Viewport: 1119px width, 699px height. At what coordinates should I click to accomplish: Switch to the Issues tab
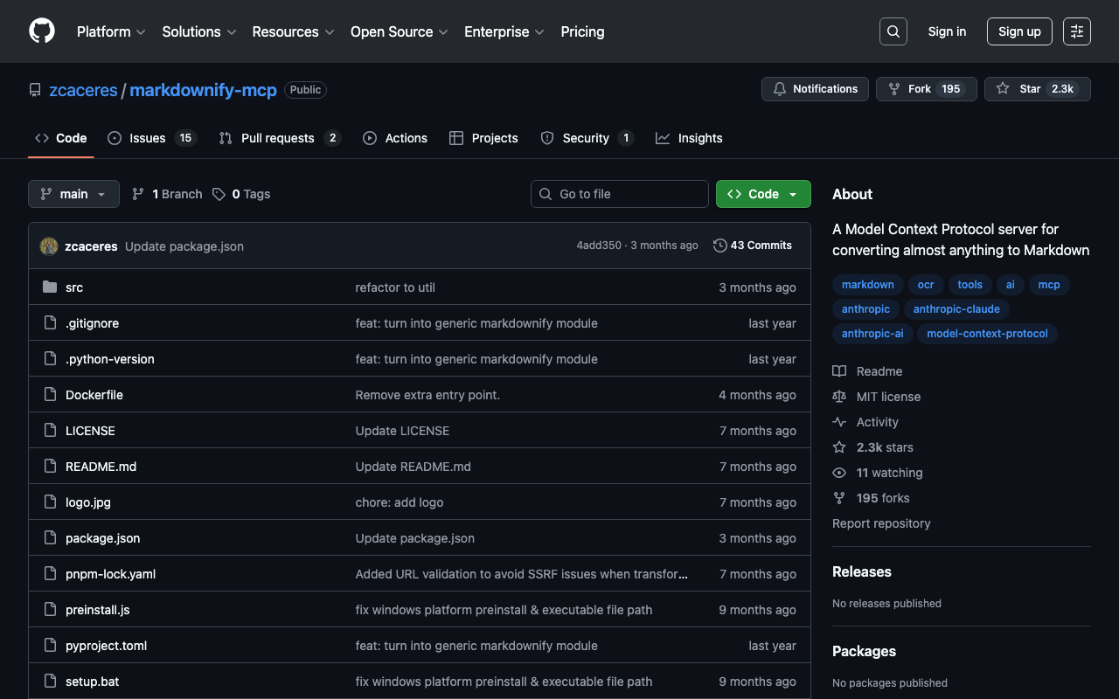pos(147,138)
